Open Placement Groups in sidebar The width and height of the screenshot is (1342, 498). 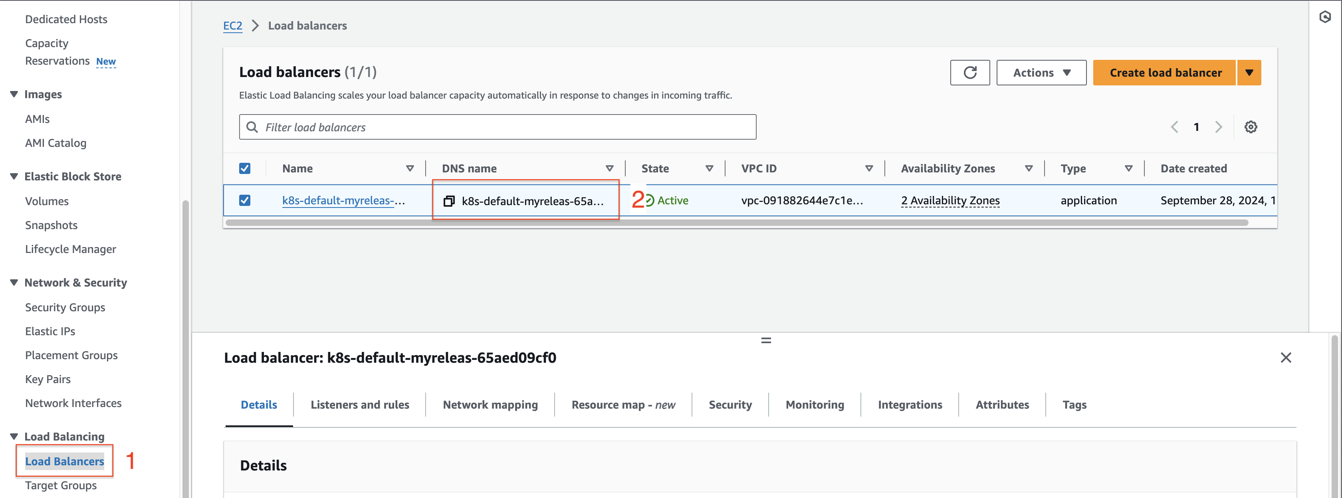71,355
